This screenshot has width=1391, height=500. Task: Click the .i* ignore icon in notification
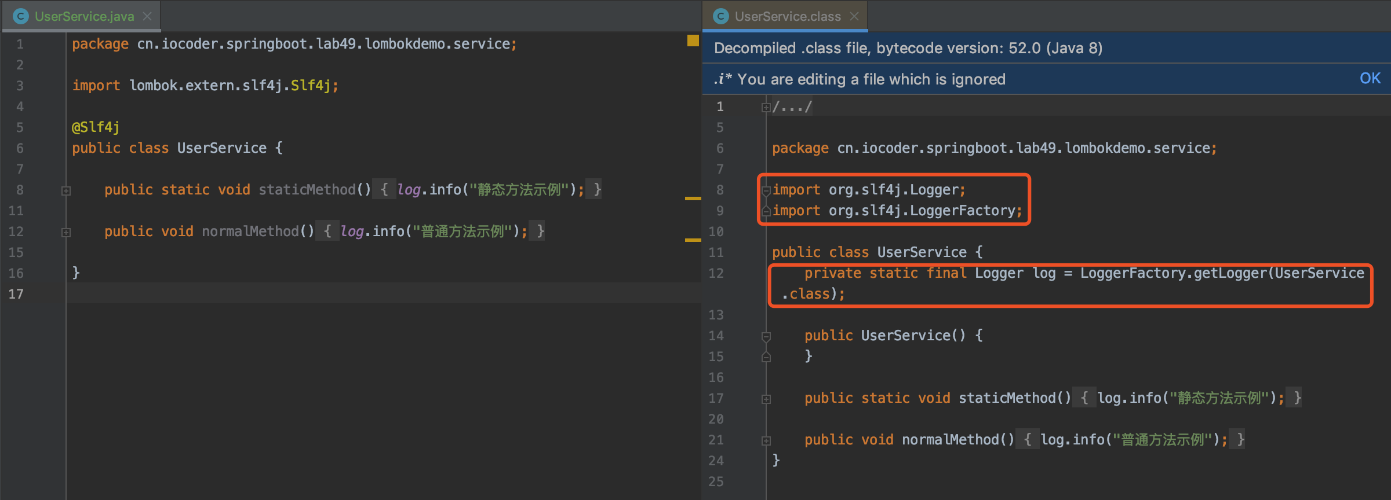[x=723, y=79]
